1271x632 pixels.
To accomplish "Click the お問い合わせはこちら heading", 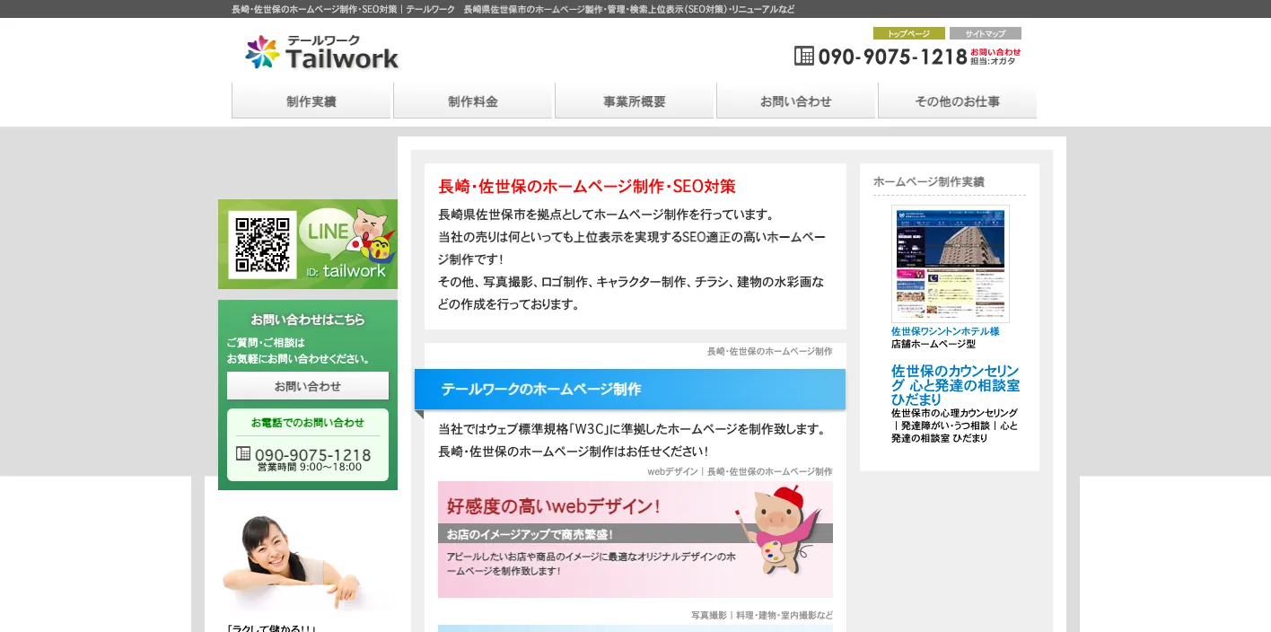I will pyautogui.click(x=308, y=319).
